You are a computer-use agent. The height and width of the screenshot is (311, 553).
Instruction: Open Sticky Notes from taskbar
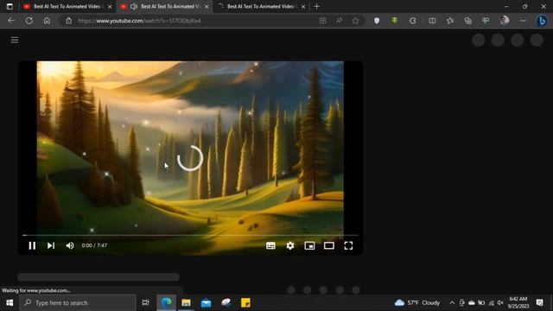point(245,303)
